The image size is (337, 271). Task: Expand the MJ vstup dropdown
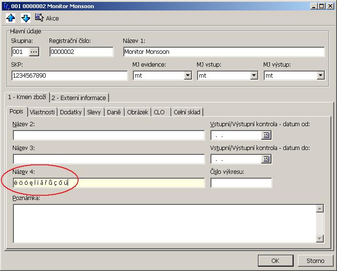253,75
